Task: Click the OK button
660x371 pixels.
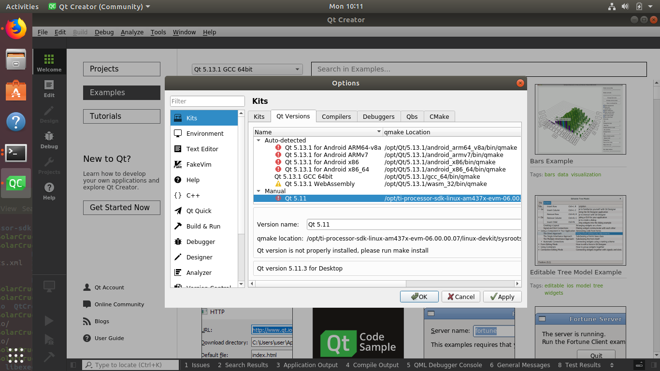Action: [419, 297]
